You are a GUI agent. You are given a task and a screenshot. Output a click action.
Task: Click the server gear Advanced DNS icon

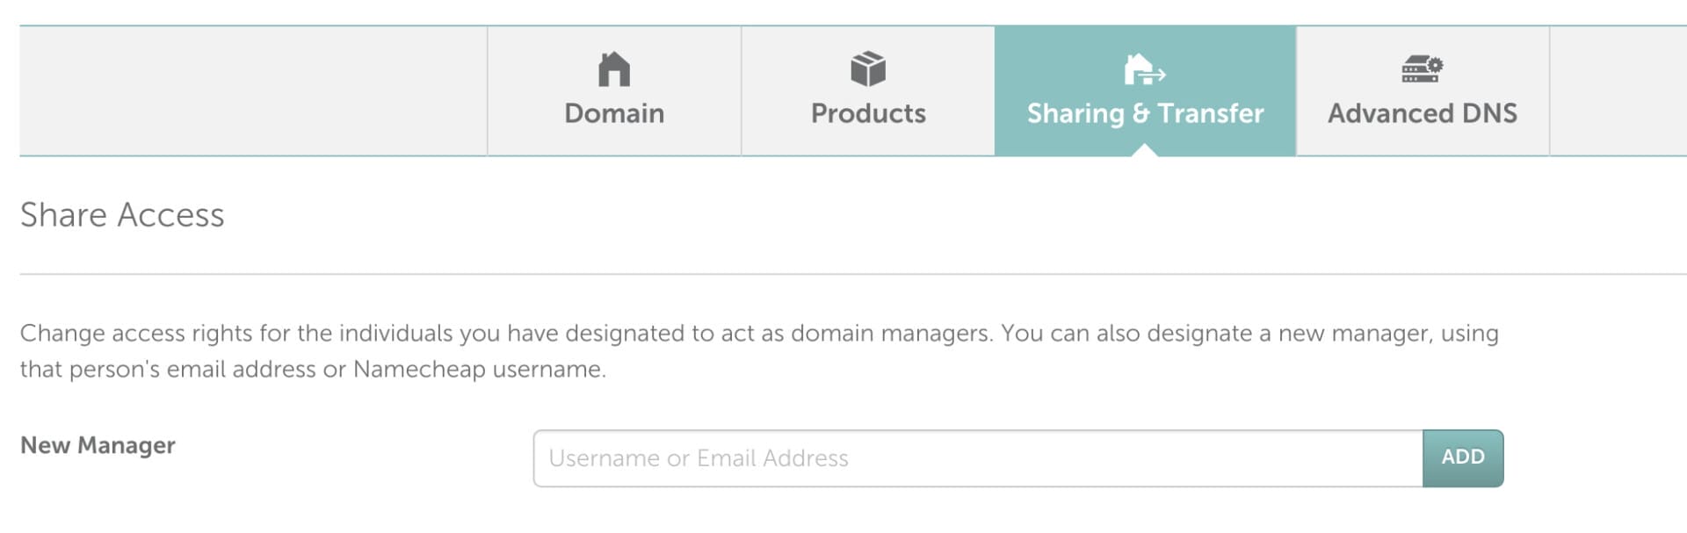[1423, 68]
